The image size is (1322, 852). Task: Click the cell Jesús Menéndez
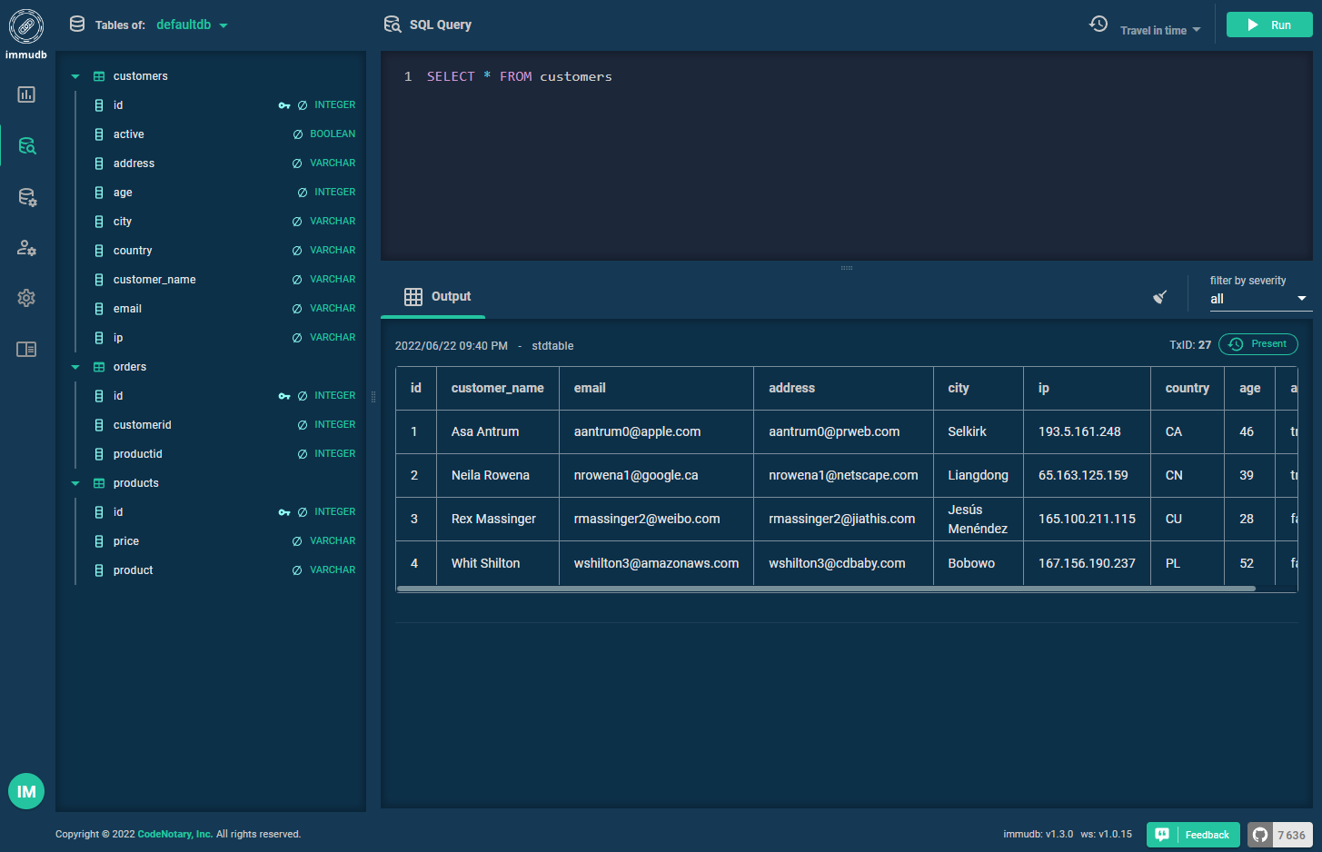(x=978, y=519)
